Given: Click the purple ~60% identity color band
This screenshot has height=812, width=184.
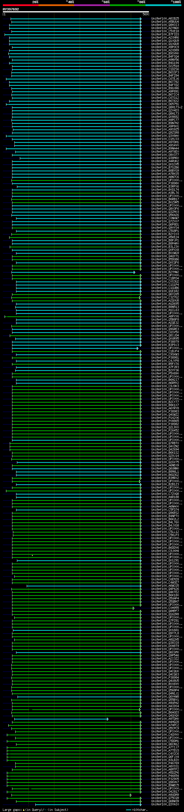Looking at the screenshot, I should pos(92,5).
